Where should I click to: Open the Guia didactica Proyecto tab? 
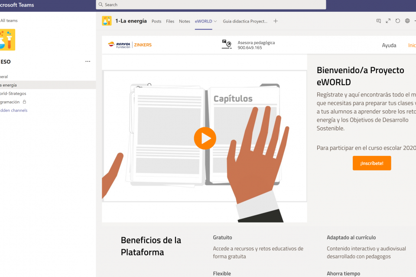pos(245,21)
